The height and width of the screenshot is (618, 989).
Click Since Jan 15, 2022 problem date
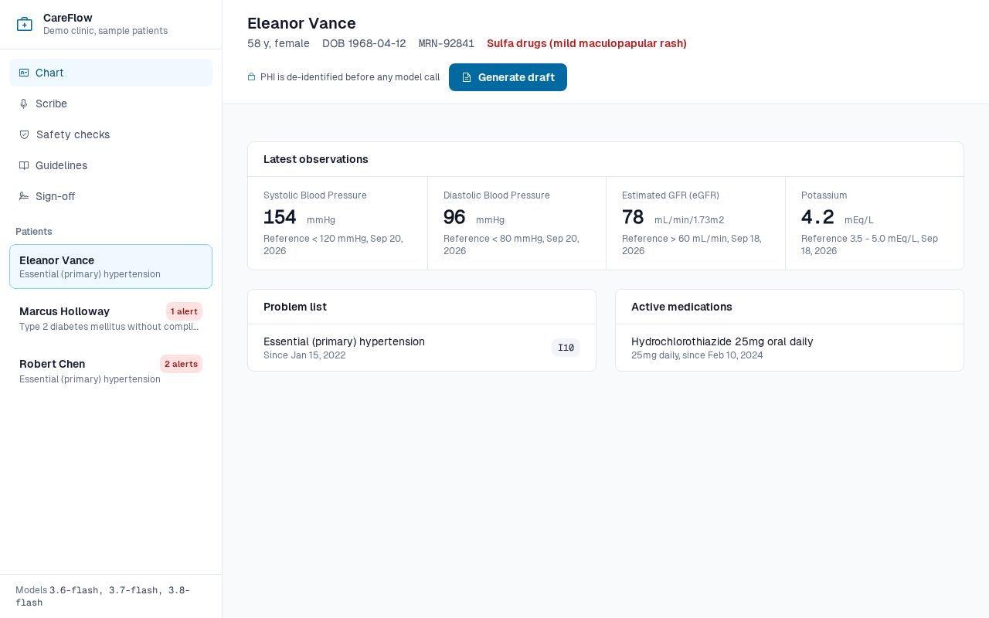click(304, 355)
